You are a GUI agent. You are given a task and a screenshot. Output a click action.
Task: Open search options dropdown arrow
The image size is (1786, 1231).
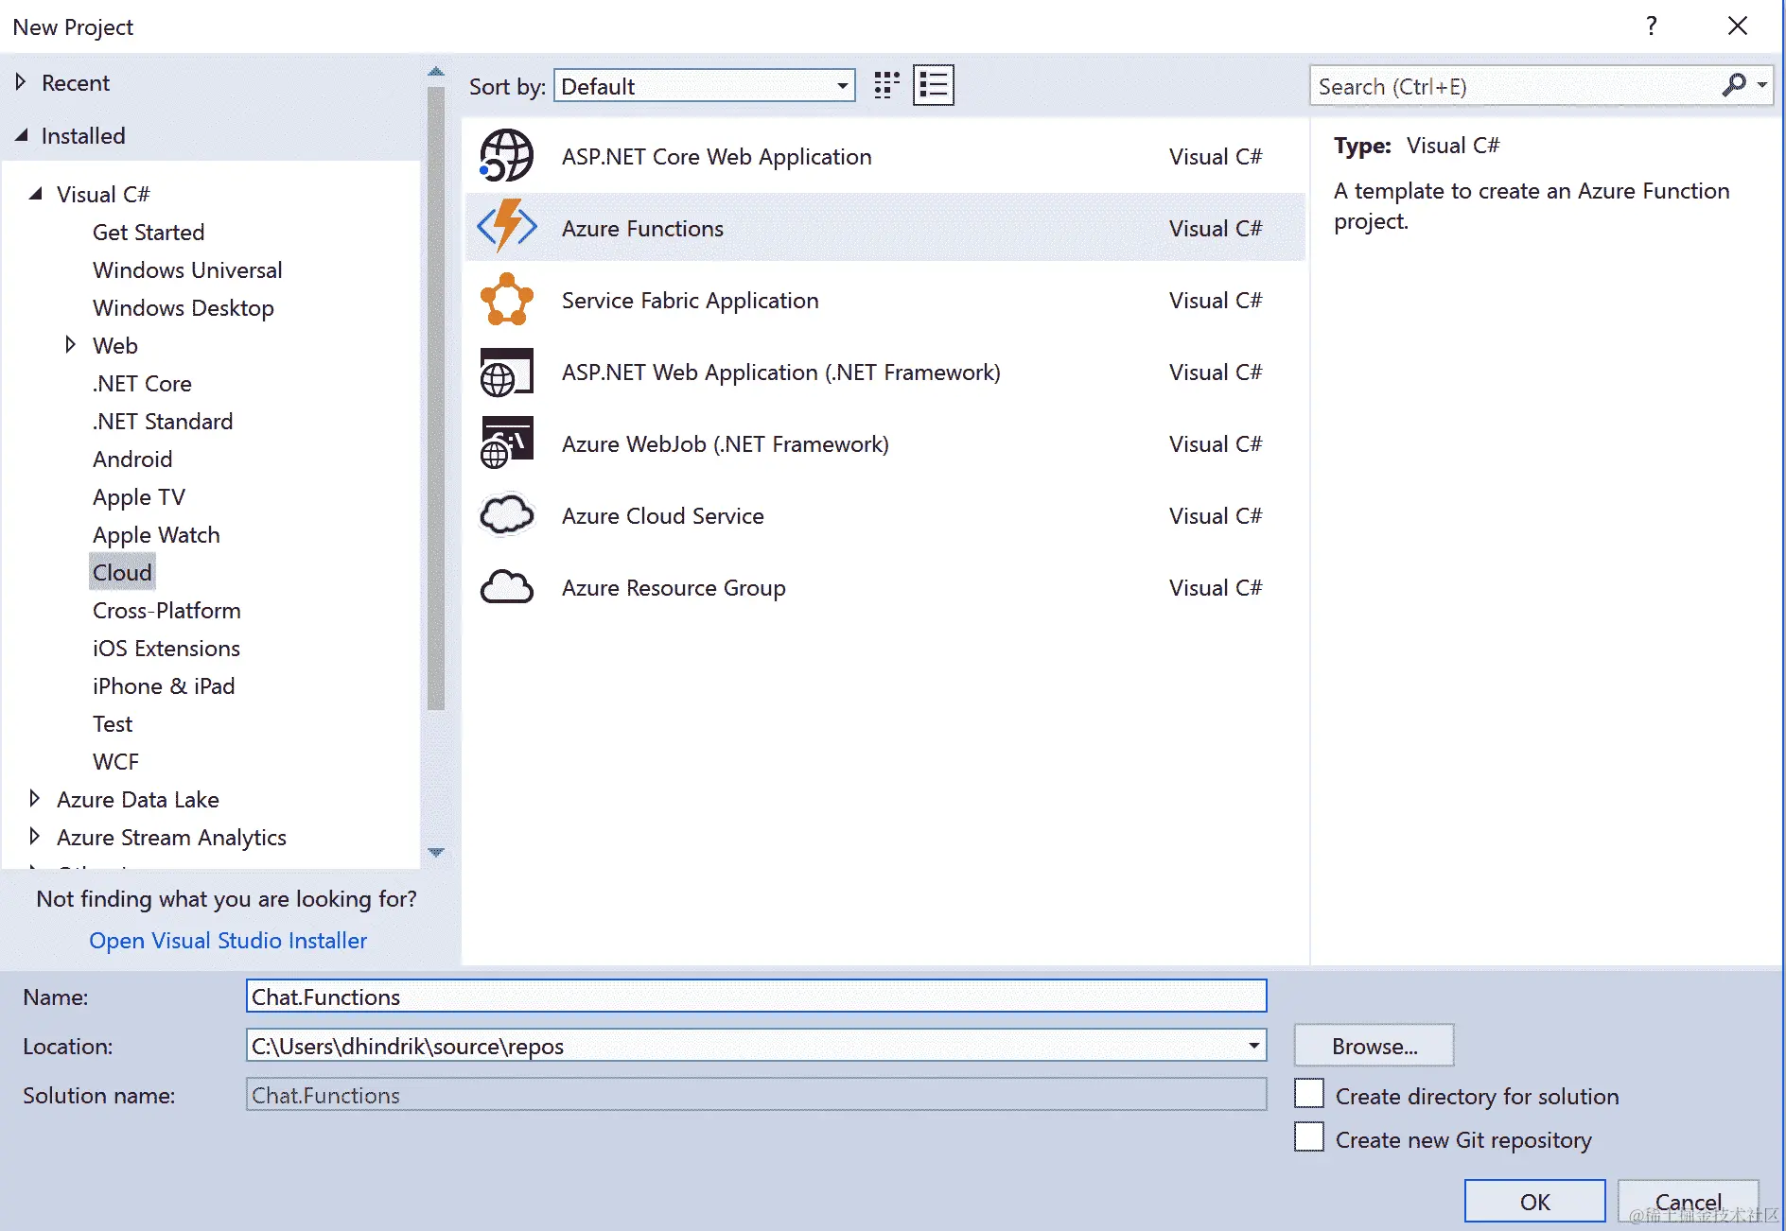(x=1762, y=86)
